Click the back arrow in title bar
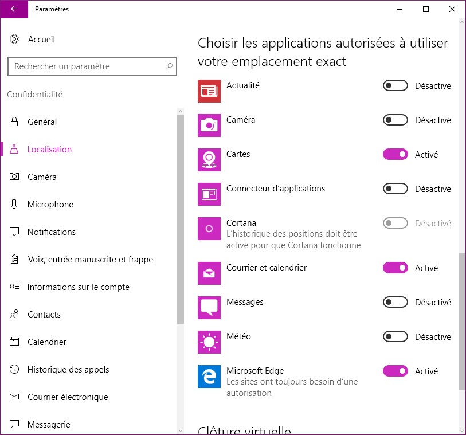This screenshot has width=466, height=435. tap(14, 9)
